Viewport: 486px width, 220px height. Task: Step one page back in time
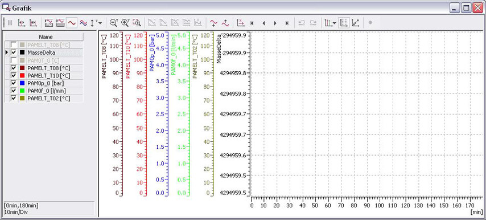point(263,23)
